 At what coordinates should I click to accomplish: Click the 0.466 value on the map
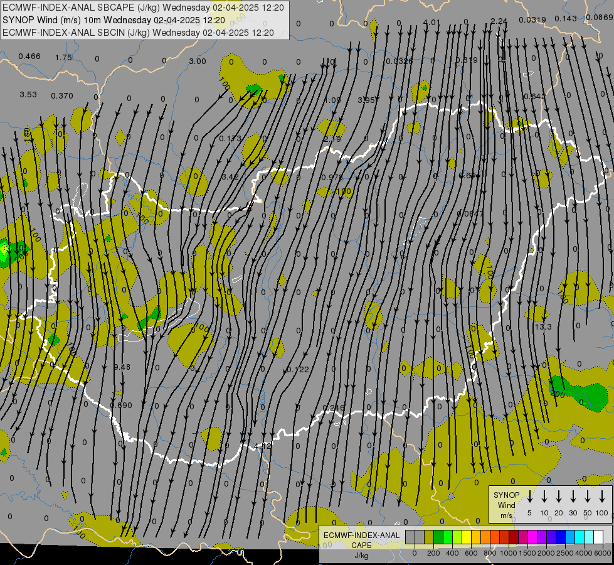point(29,56)
